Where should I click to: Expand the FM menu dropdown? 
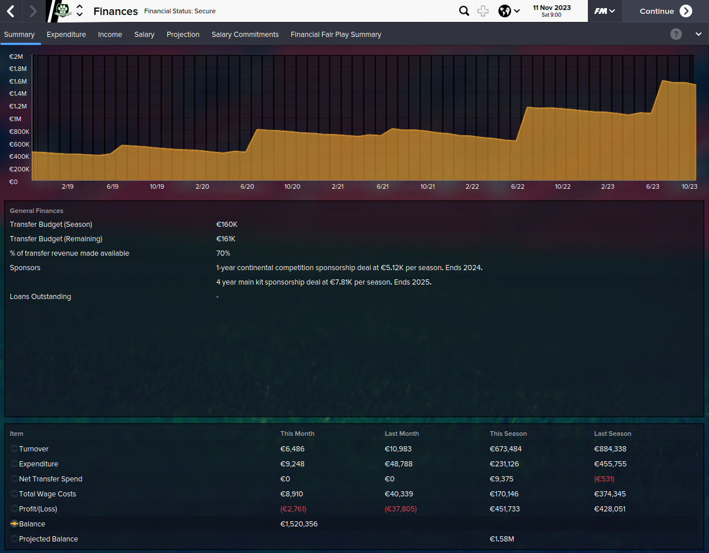605,11
